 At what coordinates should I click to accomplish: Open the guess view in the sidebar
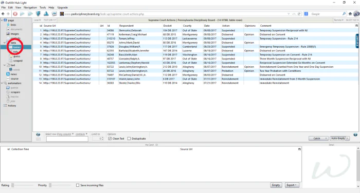[x=16, y=56]
